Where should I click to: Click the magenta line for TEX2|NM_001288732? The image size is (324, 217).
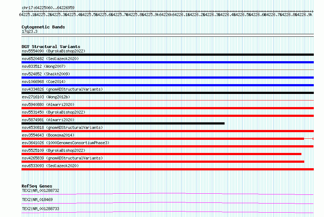coord(167,194)
